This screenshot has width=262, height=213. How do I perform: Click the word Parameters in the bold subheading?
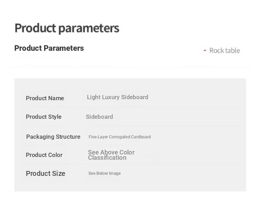pyautogui.click(x=64, y=48)
